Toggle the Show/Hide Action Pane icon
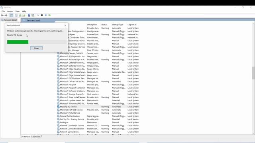 pos(33,15)
